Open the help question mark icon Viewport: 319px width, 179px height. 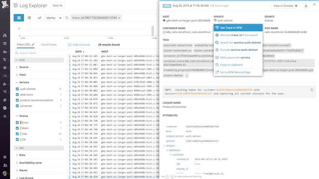pyautogui.click(x=5, y=157)
